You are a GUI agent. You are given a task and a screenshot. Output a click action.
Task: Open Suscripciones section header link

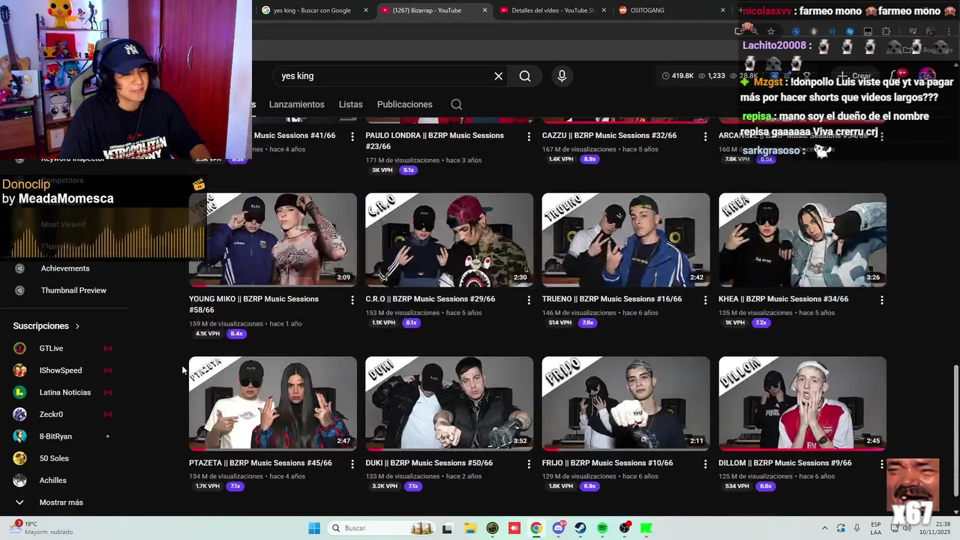click(46, 326)
